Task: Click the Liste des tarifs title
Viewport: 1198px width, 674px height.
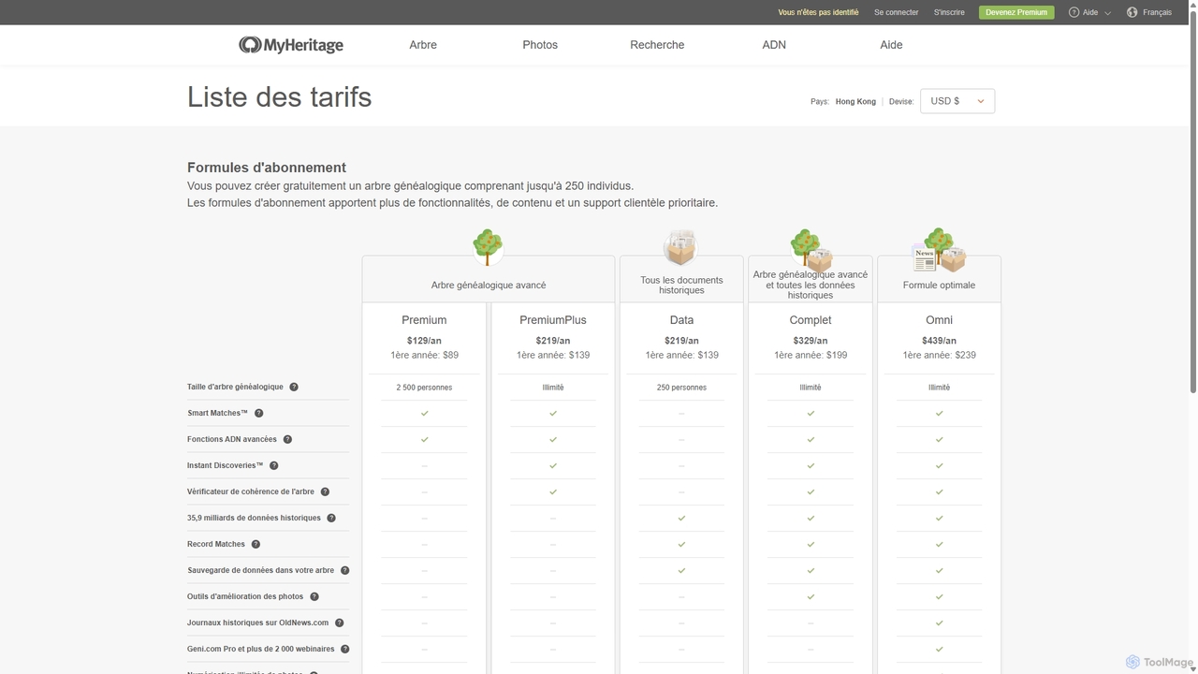Action: coord(279,96)
